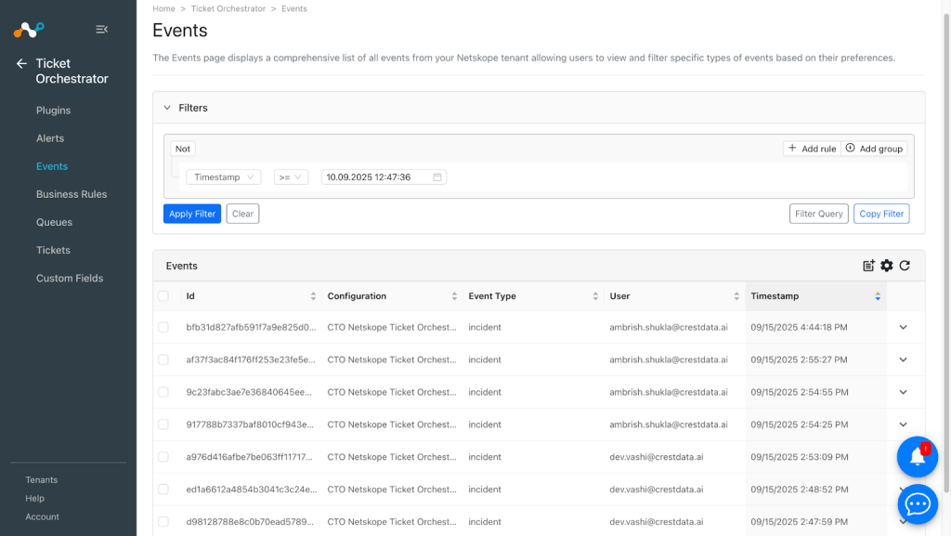The height and width of the screenshot is (536, 951).
Task: Sort by Configuration column arrows
Action: click(x=454, y=296)
